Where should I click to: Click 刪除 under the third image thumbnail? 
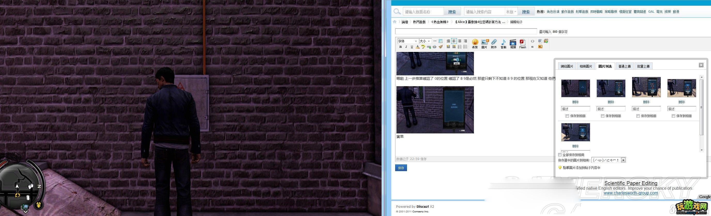point(646,102)
